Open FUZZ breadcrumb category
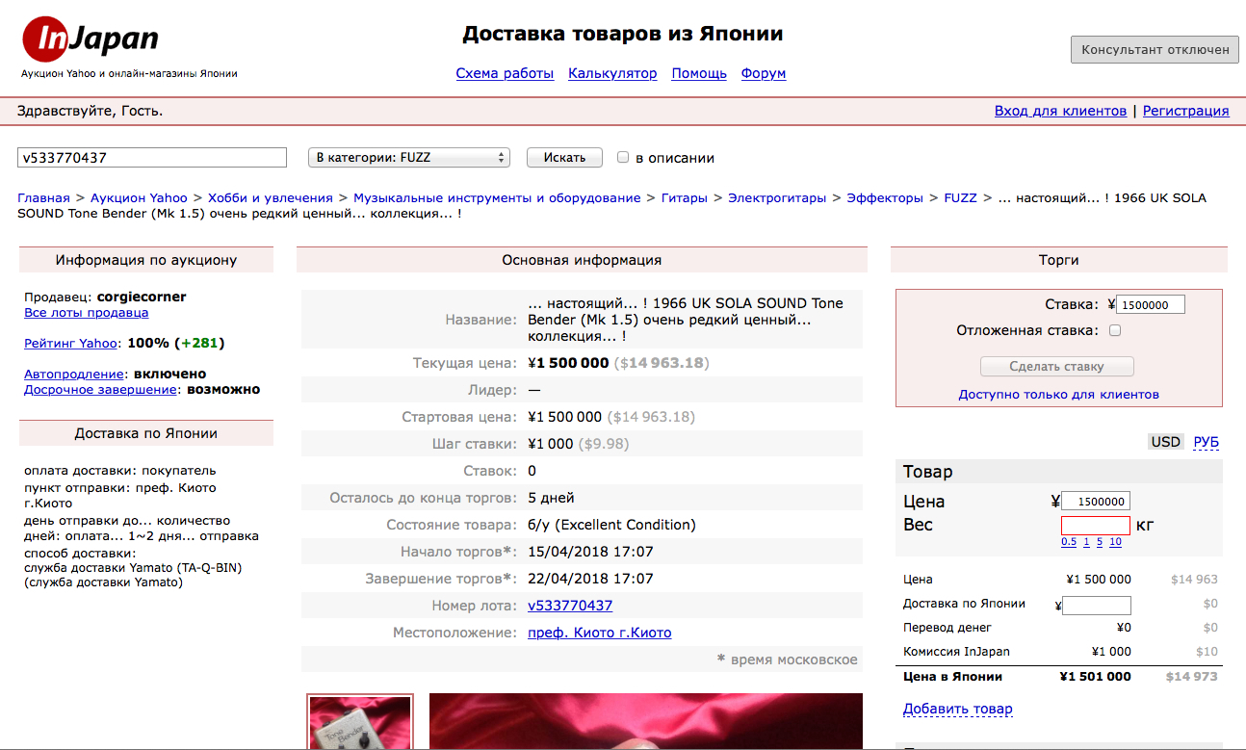 (960, 197)
